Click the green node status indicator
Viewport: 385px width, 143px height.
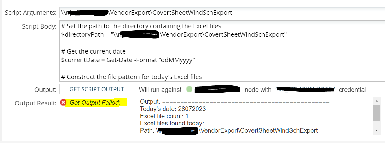[189, 89]
